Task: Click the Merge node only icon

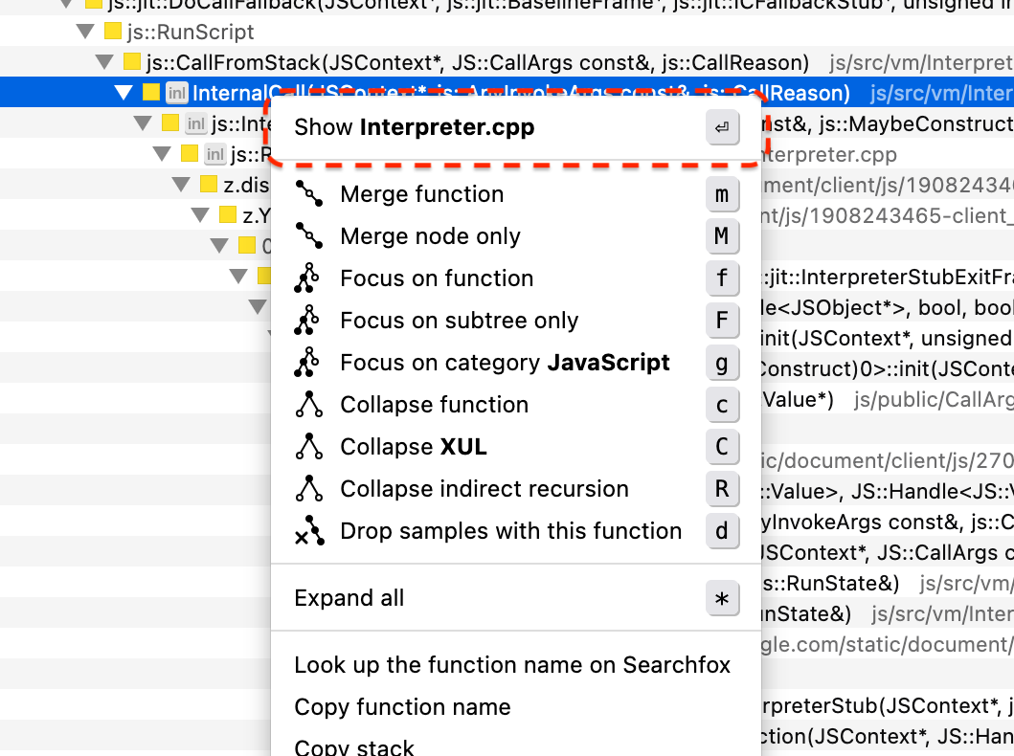Action: (308, 236)
